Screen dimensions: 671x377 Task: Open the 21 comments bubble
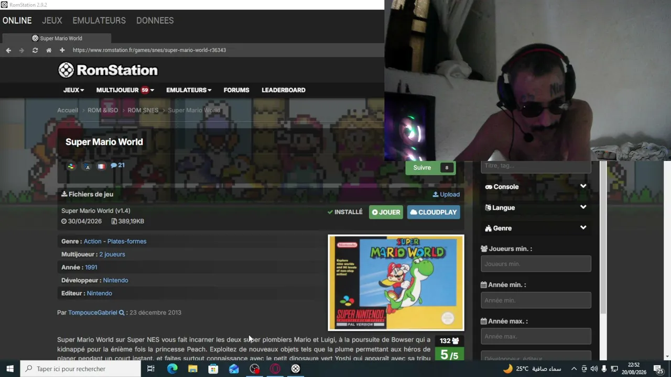click(x=117, y=165)
